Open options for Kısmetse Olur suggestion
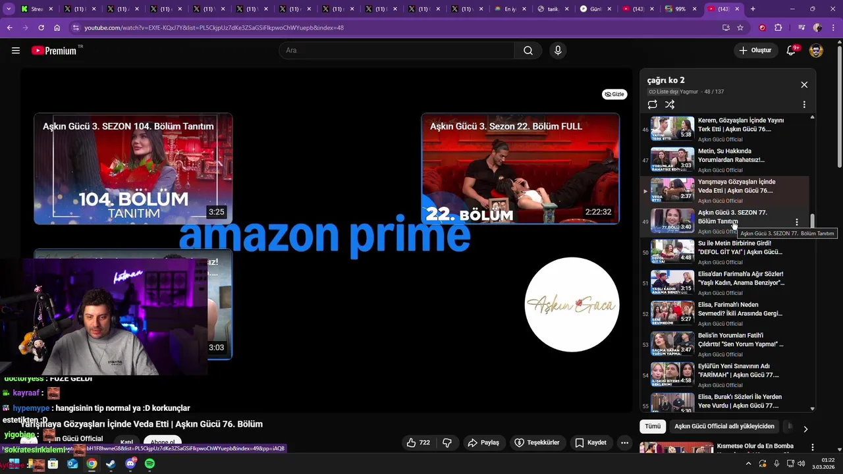 pyautogui.click(x=813, y=447)
